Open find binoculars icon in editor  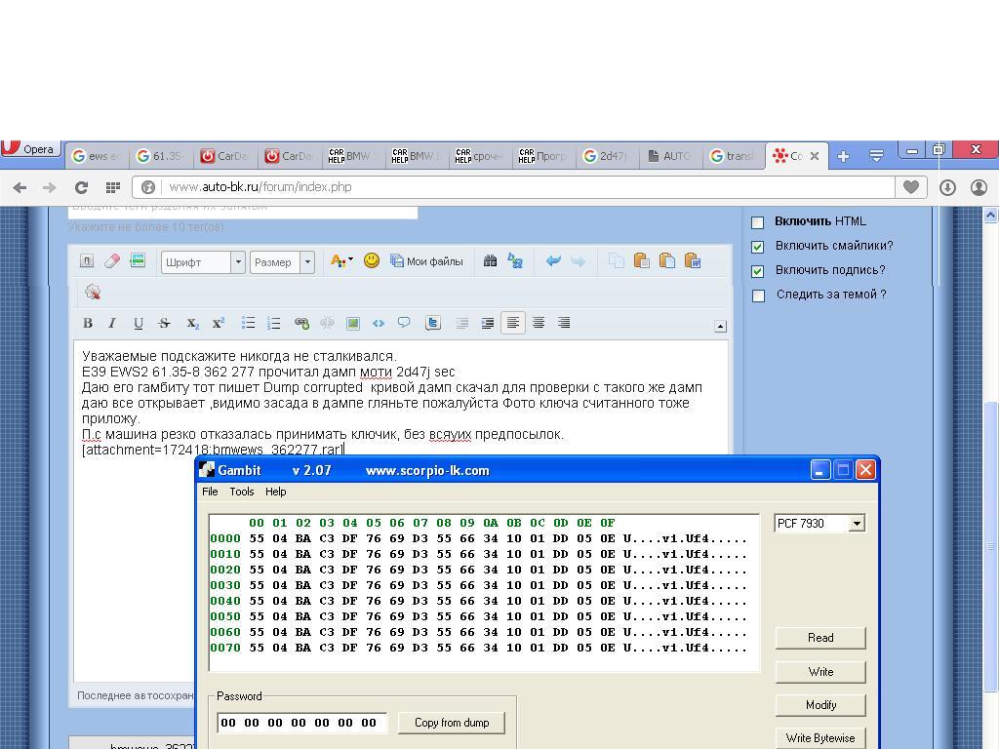tap(490, 260)
